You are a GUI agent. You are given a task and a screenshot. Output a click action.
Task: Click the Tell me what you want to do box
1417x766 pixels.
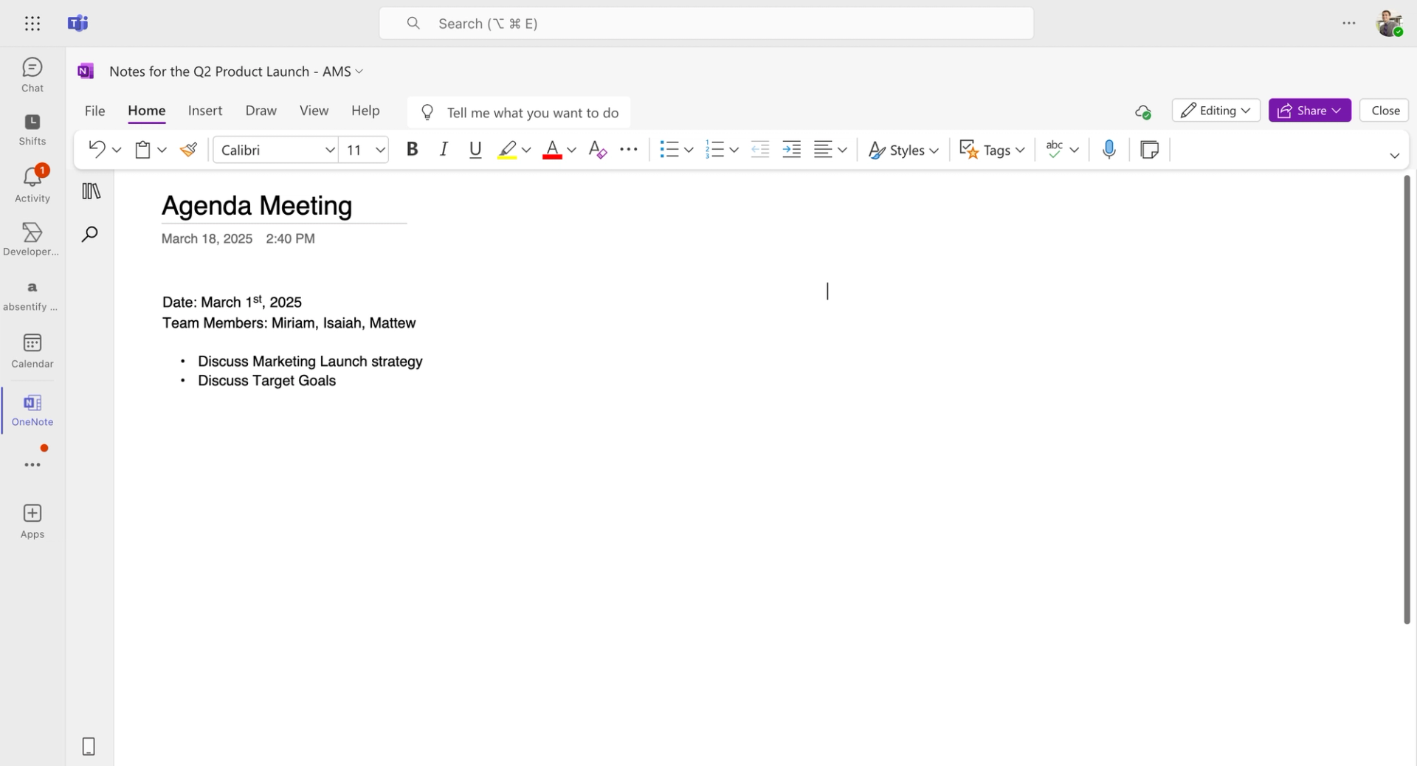click(519, 112)
